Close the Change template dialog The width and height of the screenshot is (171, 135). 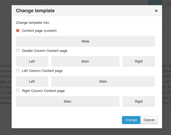tap(156, 11)
